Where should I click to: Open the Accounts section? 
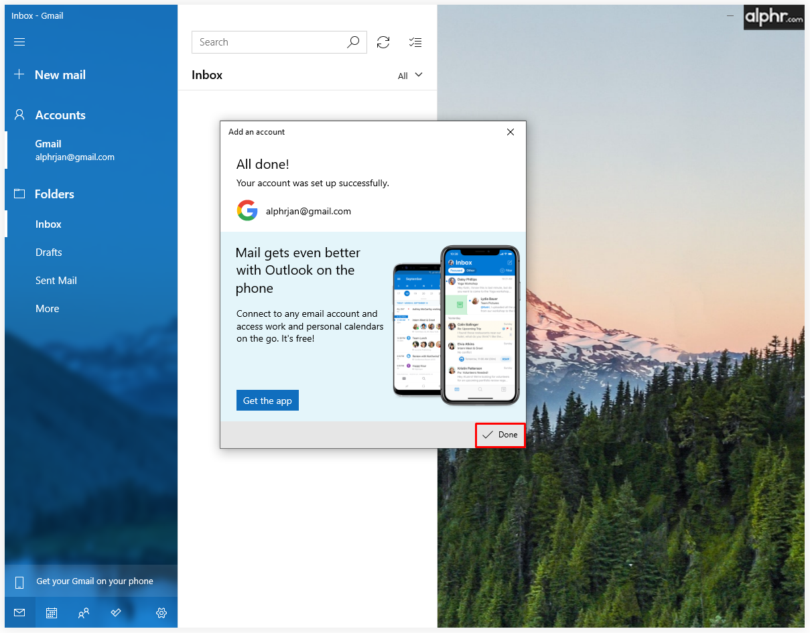(60, 115)
